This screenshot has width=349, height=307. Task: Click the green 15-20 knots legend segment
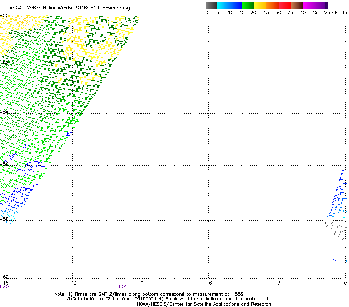pyautogui.click(x=248, y=6)
